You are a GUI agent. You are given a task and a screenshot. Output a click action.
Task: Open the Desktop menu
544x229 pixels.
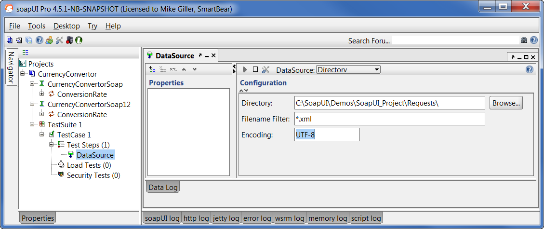pyautogui.click(x=66, y=26)
